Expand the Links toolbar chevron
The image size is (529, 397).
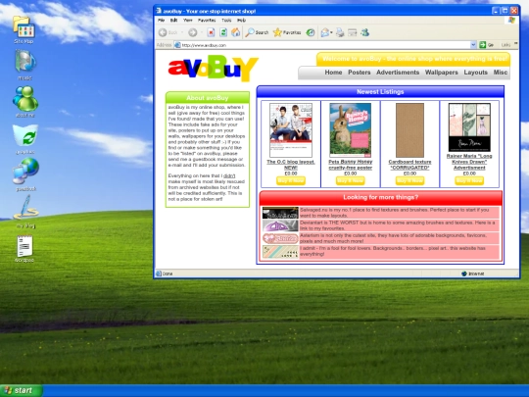pyautogui.click(x=516, y=43)
